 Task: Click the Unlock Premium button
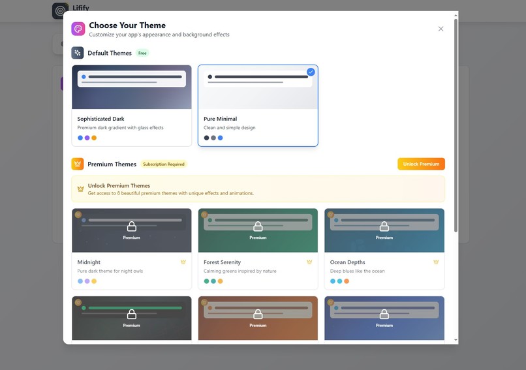click(422, 164)
